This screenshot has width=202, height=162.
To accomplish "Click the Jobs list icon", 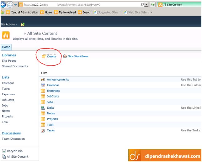I will (43, 102).
